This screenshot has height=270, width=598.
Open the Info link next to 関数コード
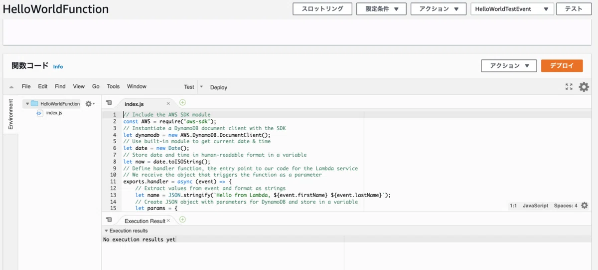pyautogui.click(x=58, y=66)
